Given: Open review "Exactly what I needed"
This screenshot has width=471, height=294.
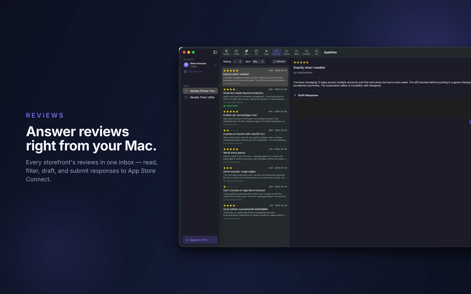Looking at the screenshot, I should pyautogui.click(x=255, y=77).
